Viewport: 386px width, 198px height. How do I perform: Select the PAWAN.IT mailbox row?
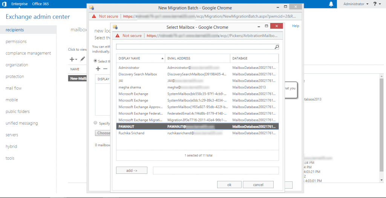tap(198, 127)
